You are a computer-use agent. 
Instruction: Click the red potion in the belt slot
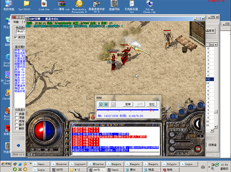[93, 117]
